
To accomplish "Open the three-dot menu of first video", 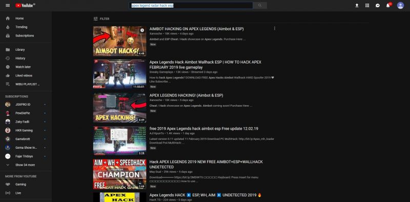I will [x=274, y=29].
